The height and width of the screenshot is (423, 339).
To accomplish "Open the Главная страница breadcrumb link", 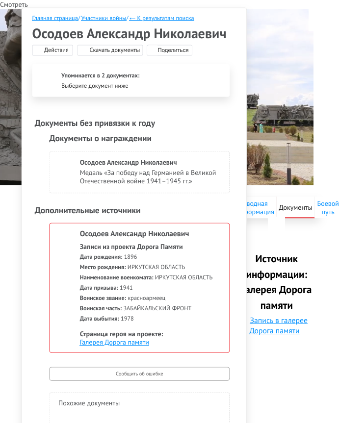I will (x=55, y=18).
